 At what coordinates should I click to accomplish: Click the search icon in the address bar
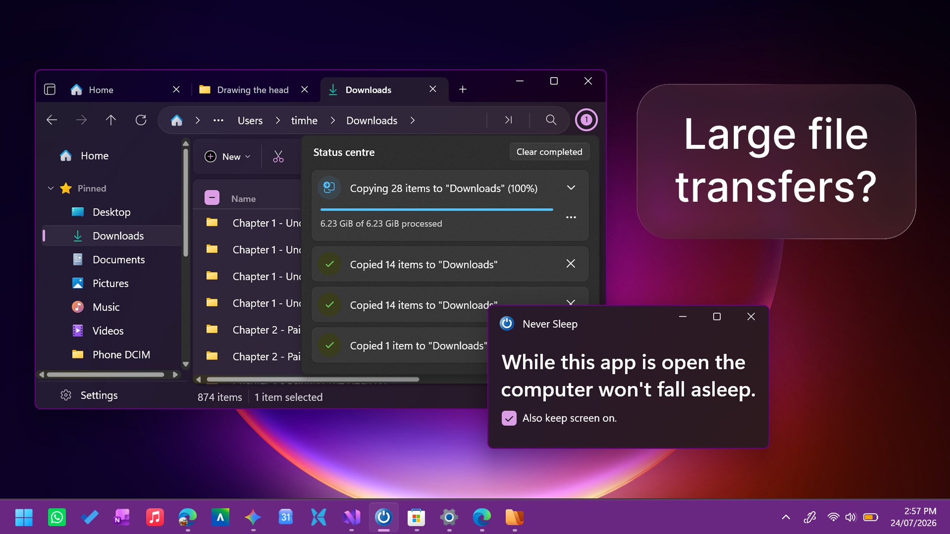click(x=551, y=120)
